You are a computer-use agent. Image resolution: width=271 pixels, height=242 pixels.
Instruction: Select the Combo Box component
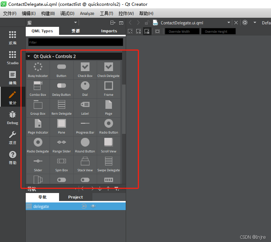[x=38, y=89]
